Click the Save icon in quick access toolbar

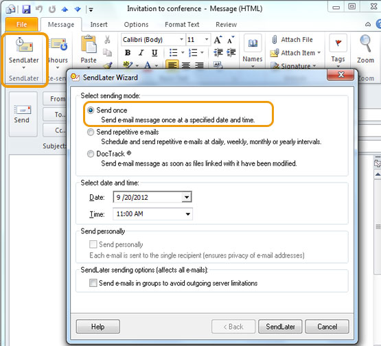[26, 9]
